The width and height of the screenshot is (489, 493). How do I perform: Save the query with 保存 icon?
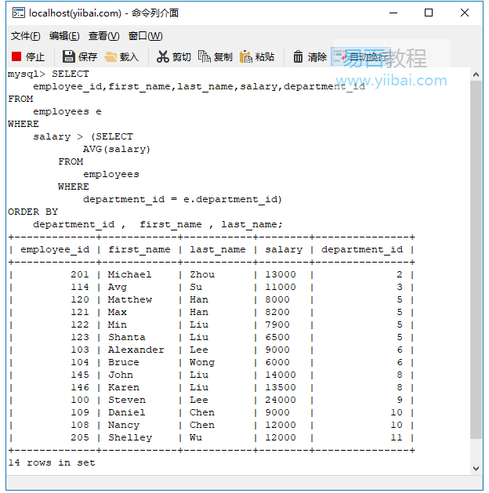point(79,56)
